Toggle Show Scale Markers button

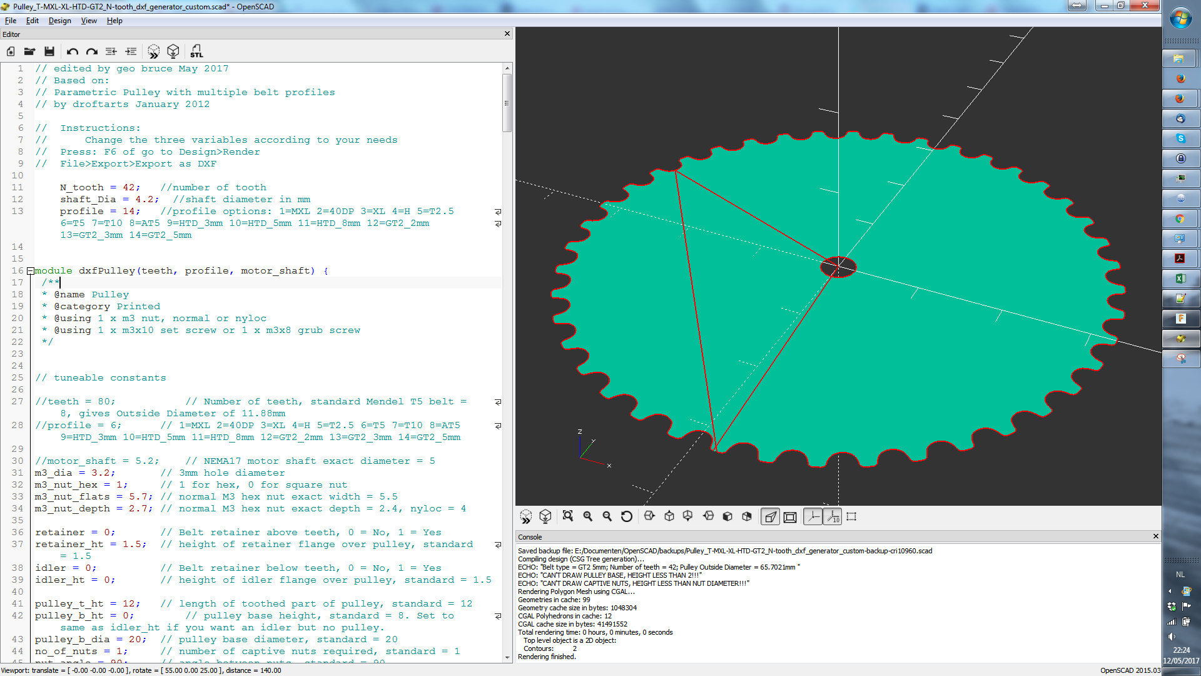pos(833,516)
